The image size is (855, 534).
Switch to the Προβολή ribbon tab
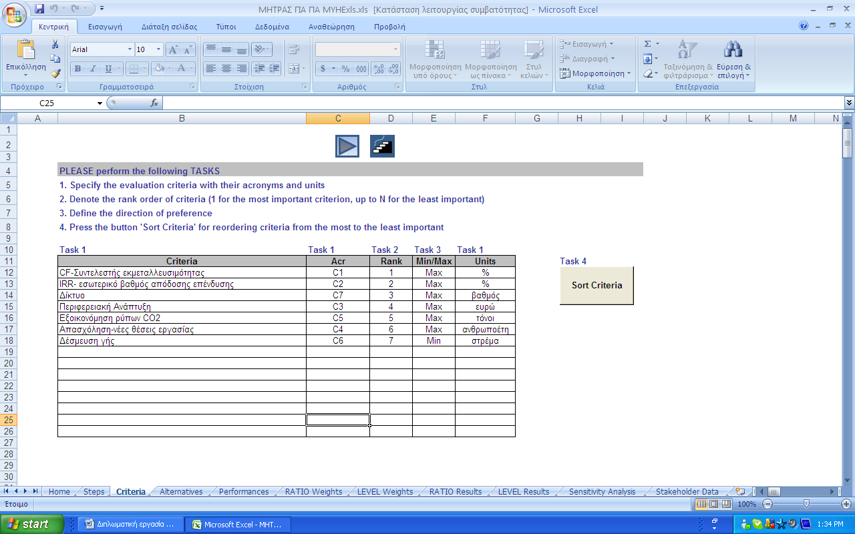pos(389,27)
